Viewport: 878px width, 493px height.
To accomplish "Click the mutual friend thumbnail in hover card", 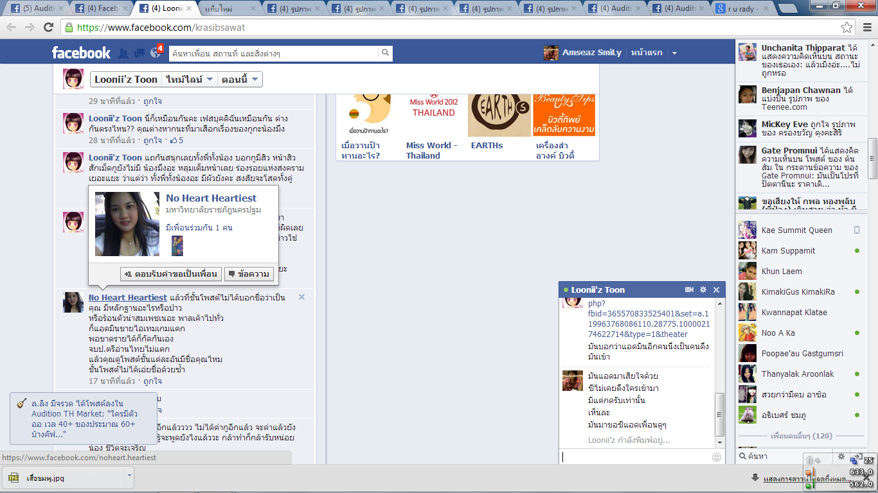I will click(x=177, y=245).
